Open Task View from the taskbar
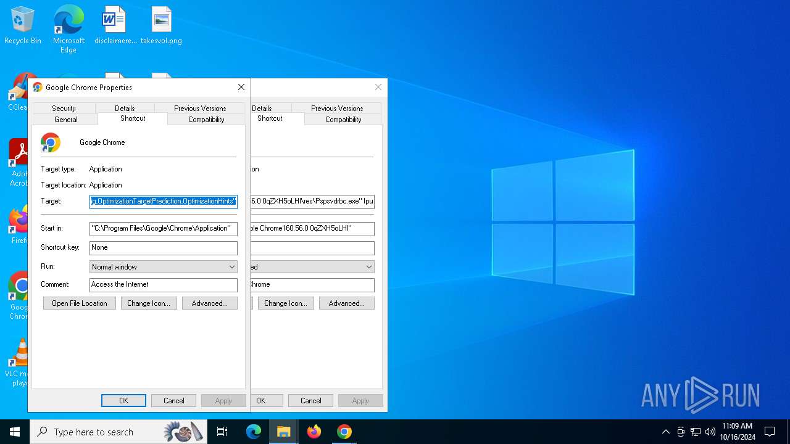The width and height of the screenshot is (790, 444). pyautogui.click(x=222, y=432)
